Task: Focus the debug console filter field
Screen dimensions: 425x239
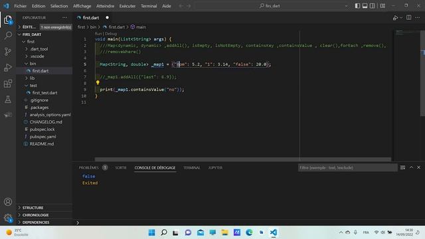Action: click(347, 168)
